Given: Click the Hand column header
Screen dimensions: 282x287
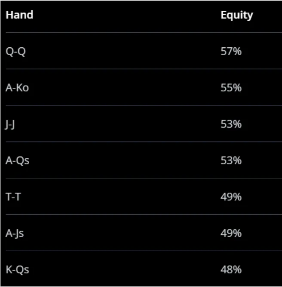Looking at the screenshot, I should pos(19,15).
